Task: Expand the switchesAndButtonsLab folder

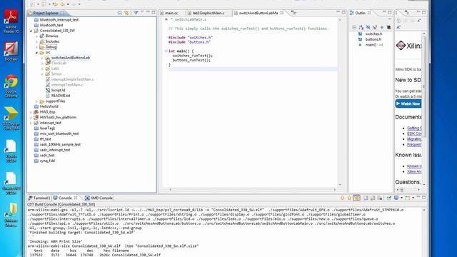Action: click(x=42, y=58)
